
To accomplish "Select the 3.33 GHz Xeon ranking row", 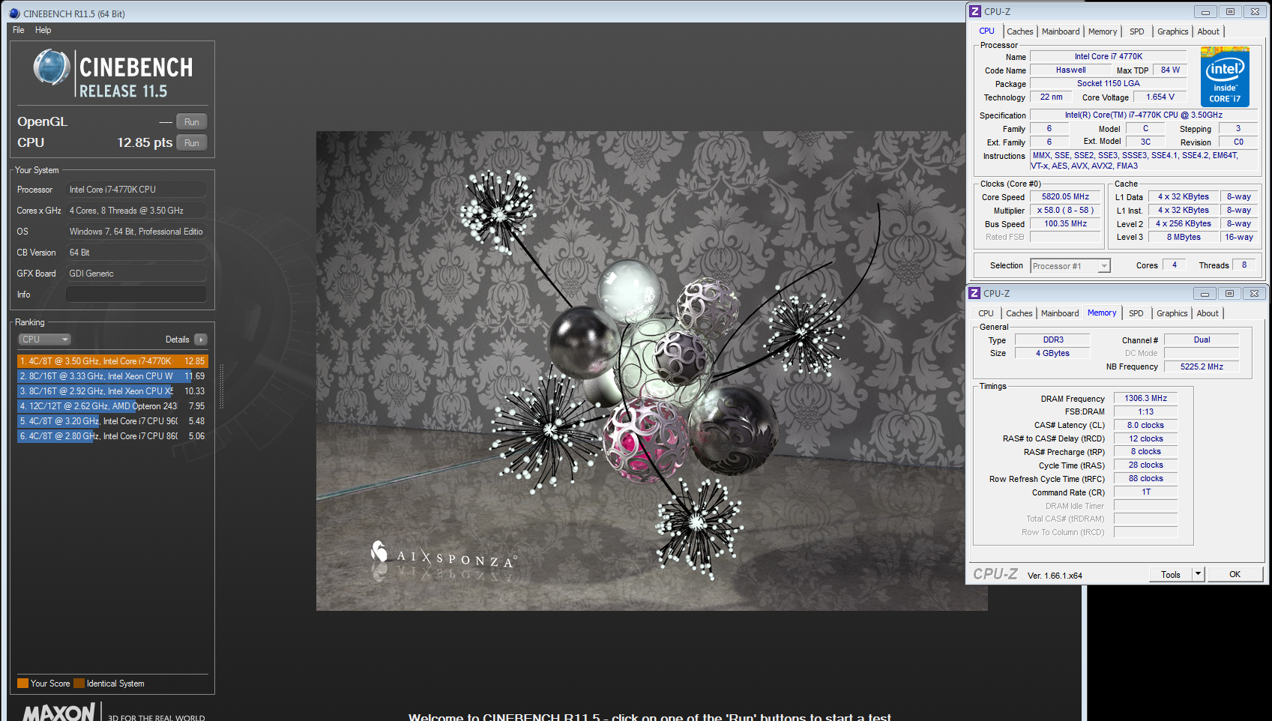I will [112, 376].
